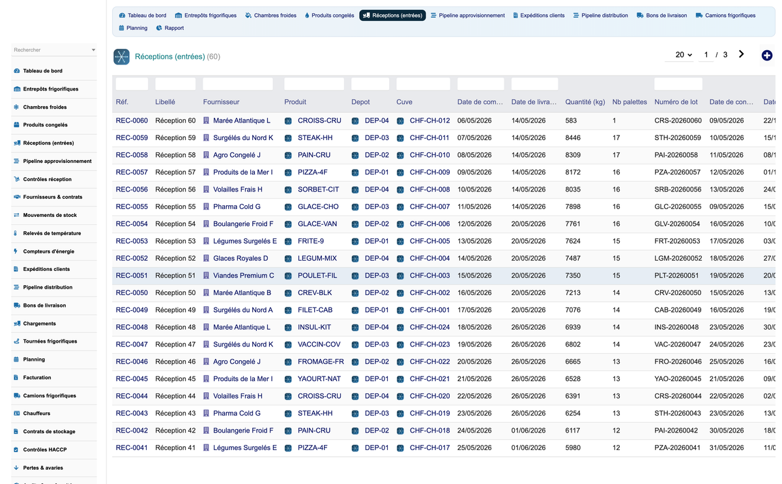782x484 pixels.
Task: Open product SORBET-CIT link
Action: point(319,190)
